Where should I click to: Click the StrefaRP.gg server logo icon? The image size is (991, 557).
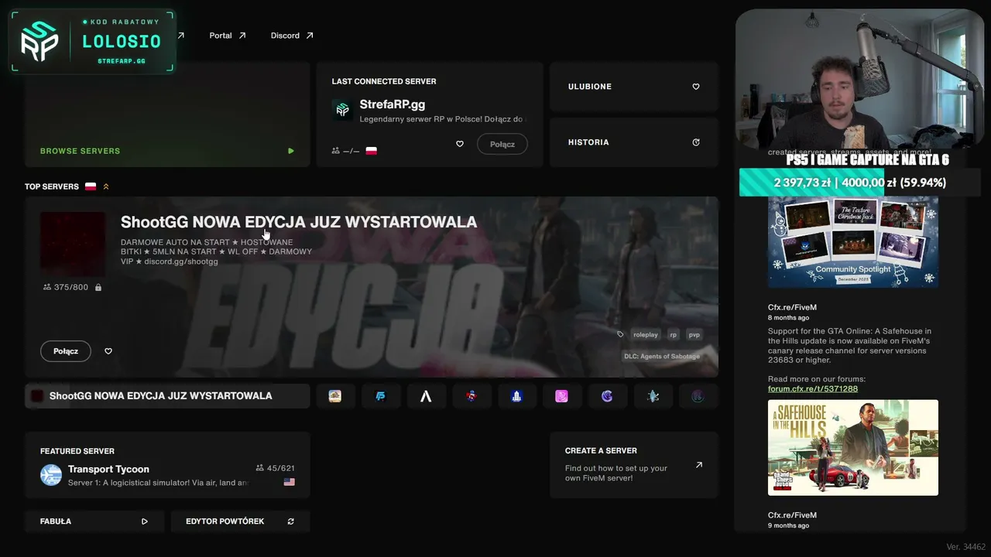point(342,109)
